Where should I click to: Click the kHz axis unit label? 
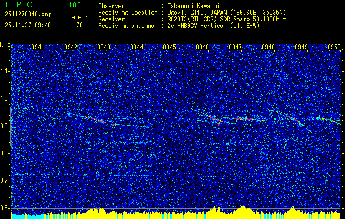[x=5, y=44]
